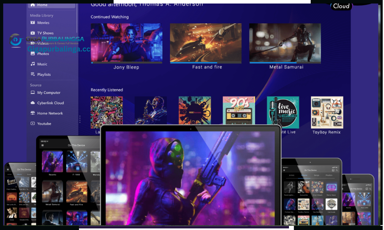The width and height of the screenshot is (384, 230).
Task: Open Rock Festival album on the right tablet
Action: (x=317, y=220)
